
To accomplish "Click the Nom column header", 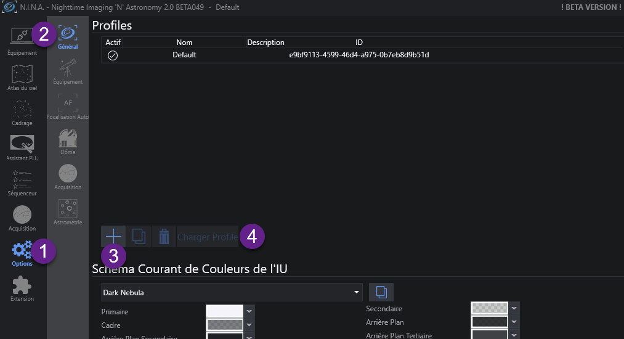I will tap(184, 43).
